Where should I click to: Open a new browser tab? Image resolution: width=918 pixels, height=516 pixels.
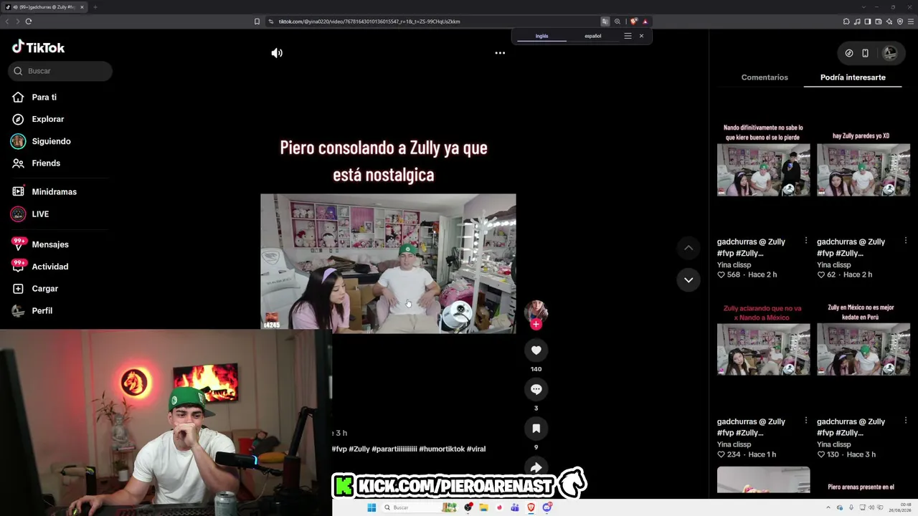[95, 7]
